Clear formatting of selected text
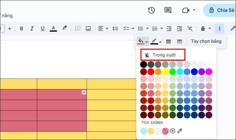 (190, 28)
